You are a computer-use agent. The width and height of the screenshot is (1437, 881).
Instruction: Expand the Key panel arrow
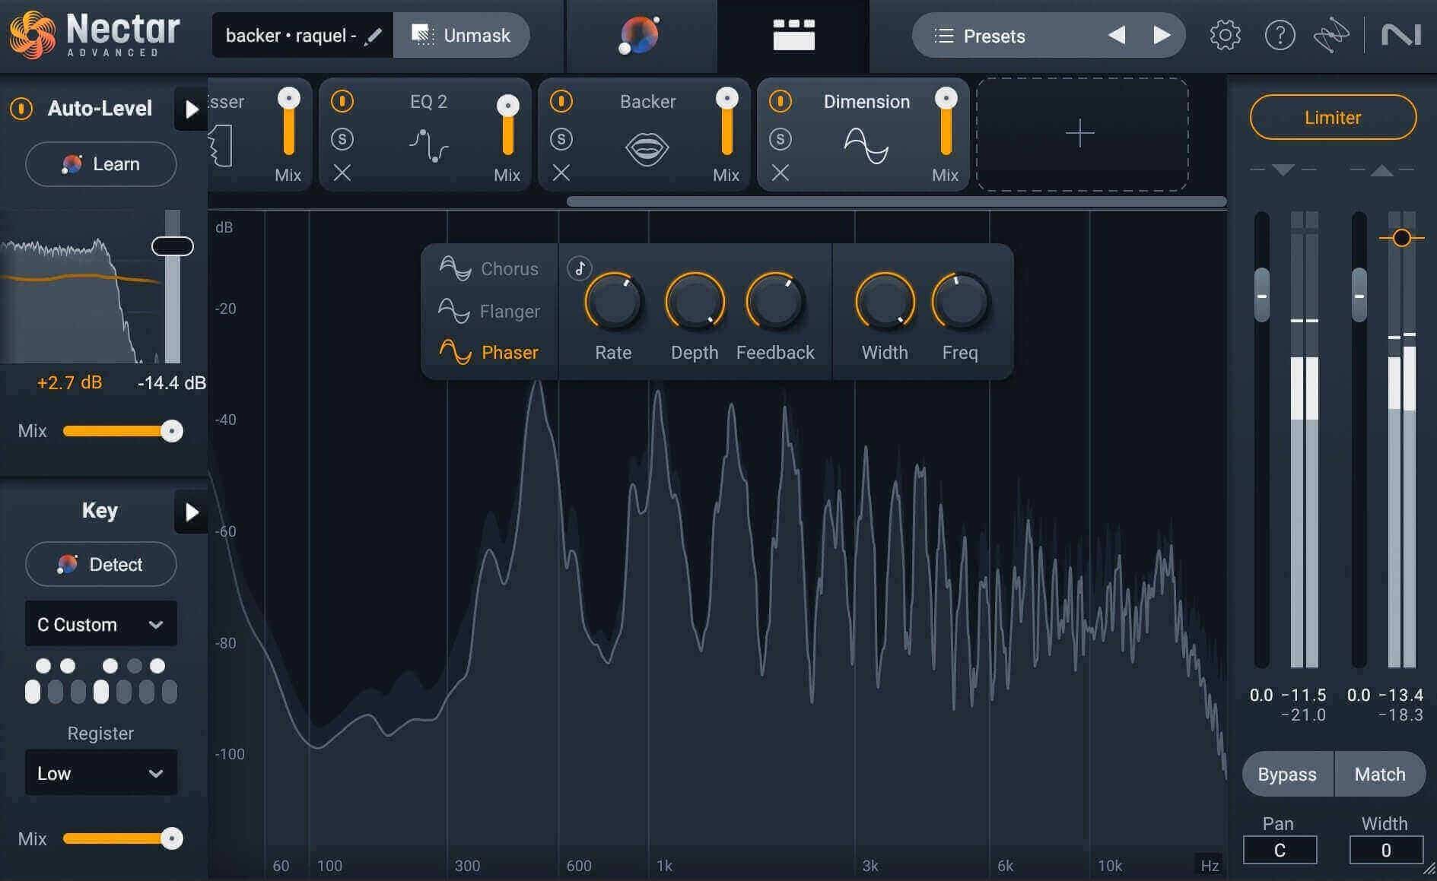tap(191, 512)
